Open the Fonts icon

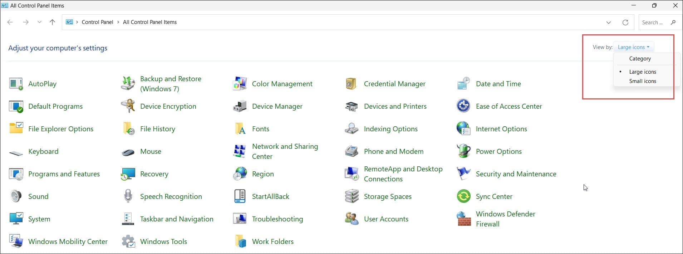(240, 129)
